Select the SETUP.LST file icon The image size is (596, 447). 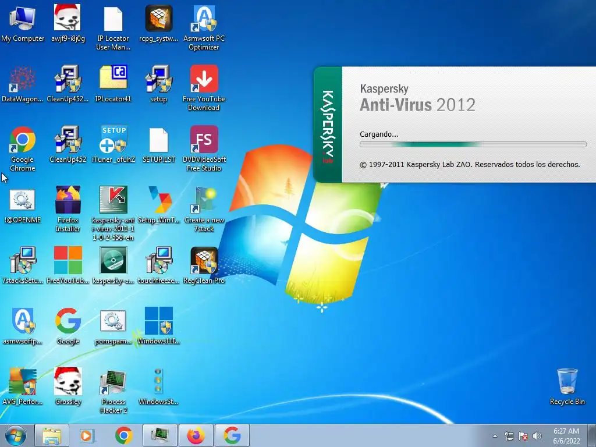click(158, 145)
